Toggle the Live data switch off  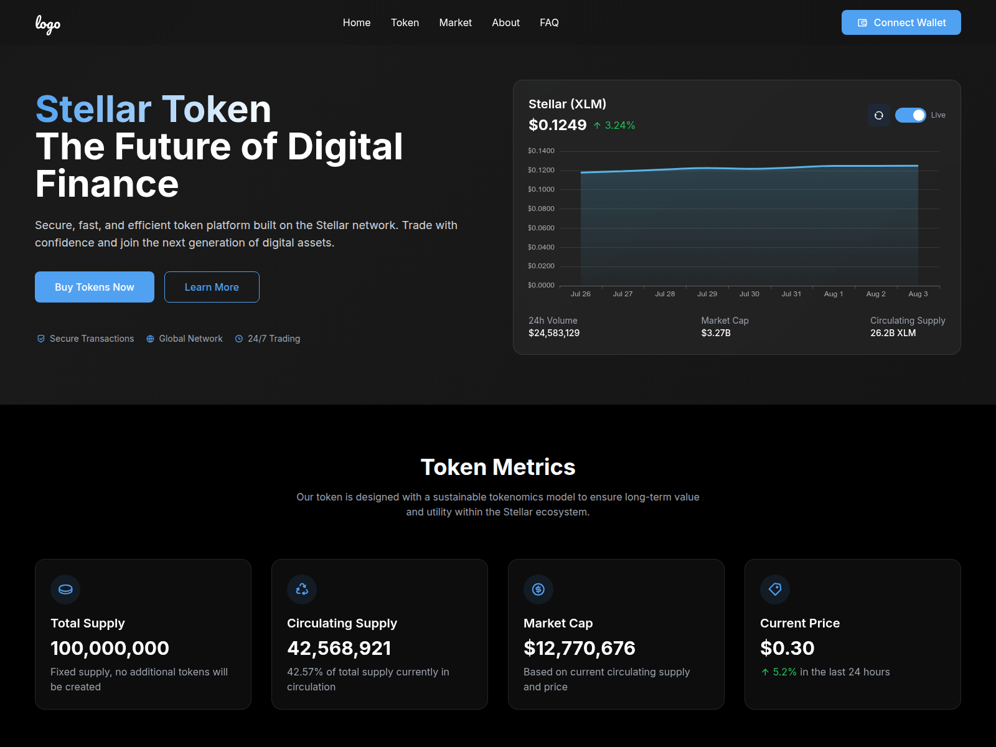point(911,115)
